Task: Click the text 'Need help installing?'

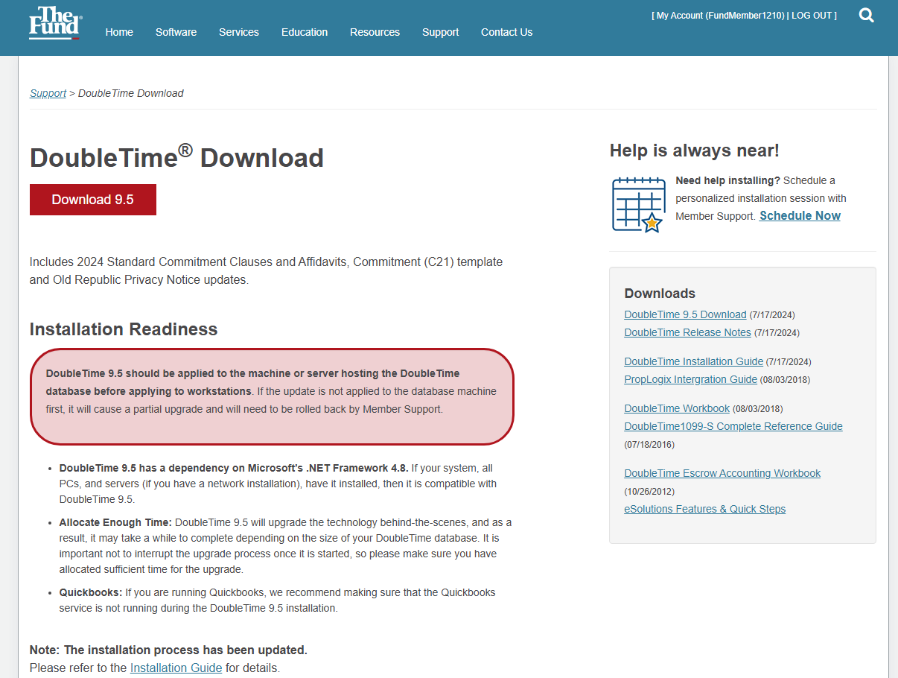Action: coord(727,180)
